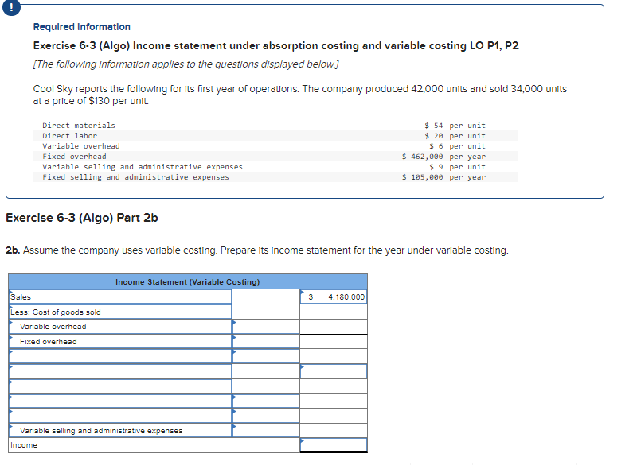Click amount field for Variable selling and administrative expenses
This screenshot has width=633, height=465.
tap(266, 430)
